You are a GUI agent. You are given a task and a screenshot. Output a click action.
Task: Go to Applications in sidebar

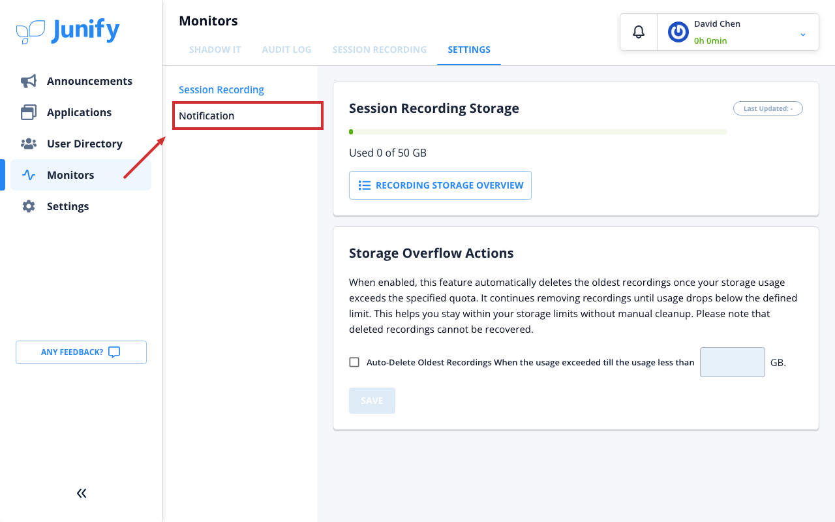[79, 112]
